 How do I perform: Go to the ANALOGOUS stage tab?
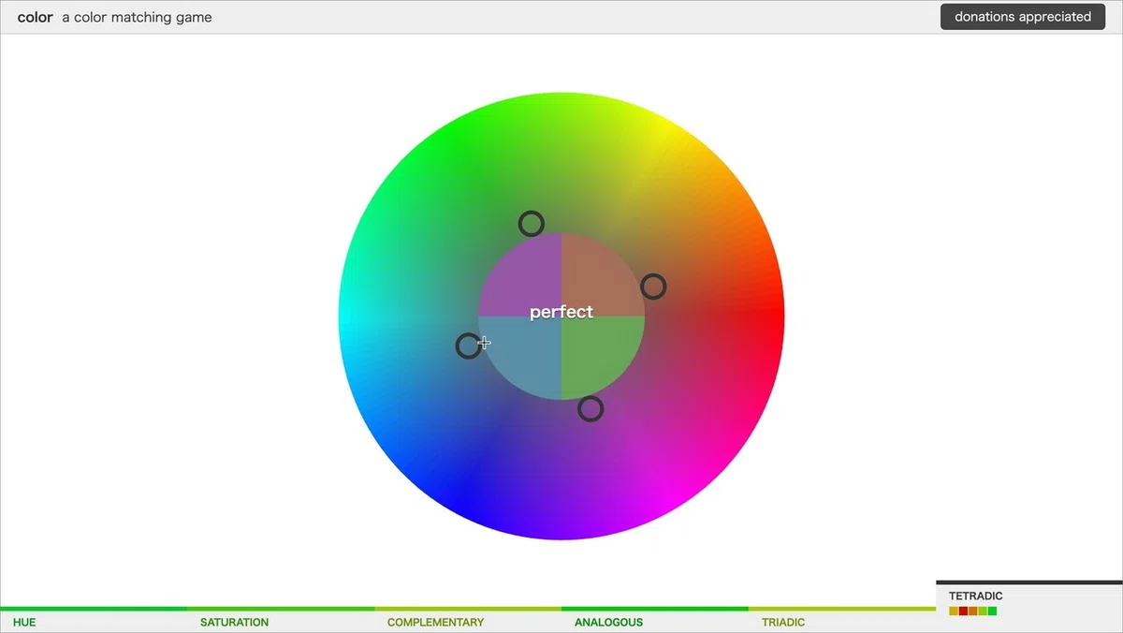point(655,620)
